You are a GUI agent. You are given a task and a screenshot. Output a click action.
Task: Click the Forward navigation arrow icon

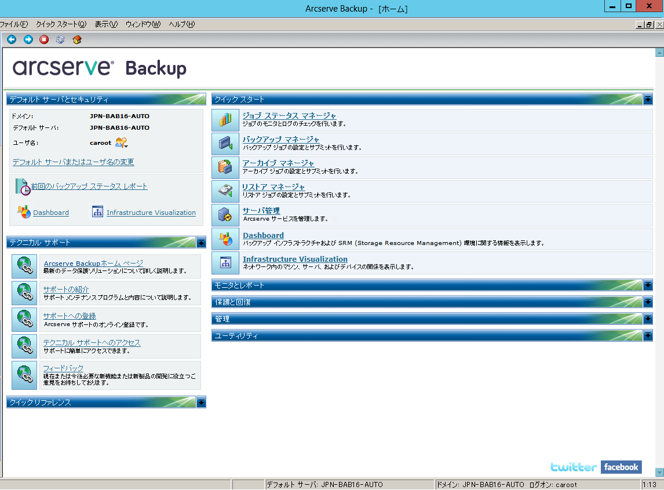coord(28,39)
